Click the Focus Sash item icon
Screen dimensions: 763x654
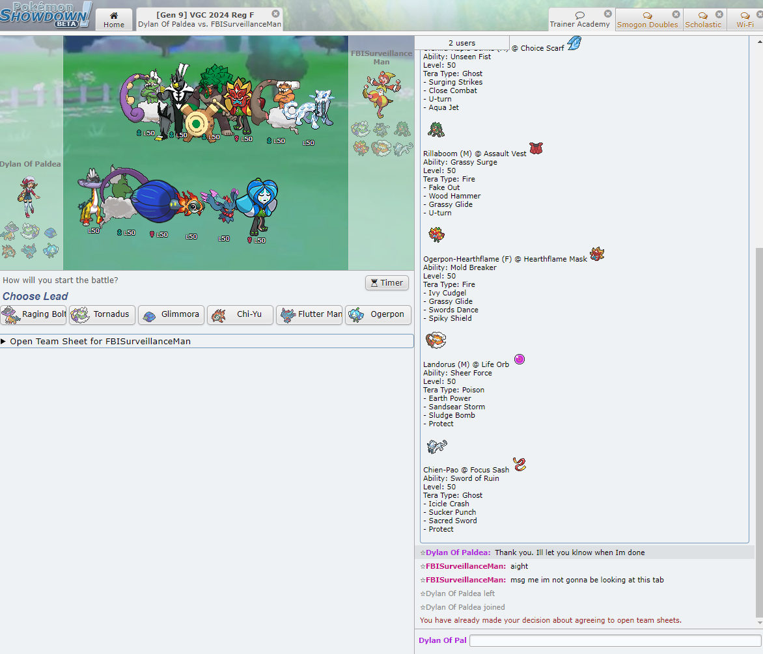[x=520, y=465]
